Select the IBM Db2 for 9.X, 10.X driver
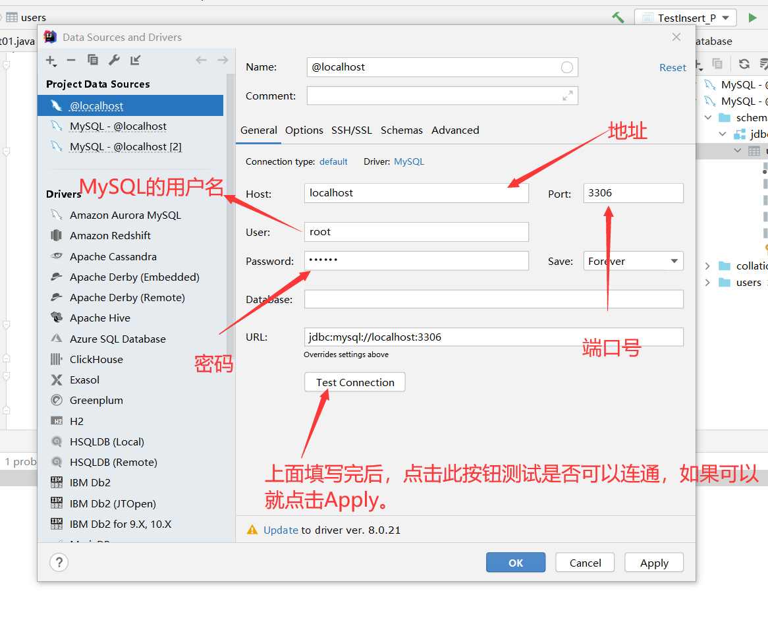This screenshot has height=622, width=768. (x=121, y=524)
